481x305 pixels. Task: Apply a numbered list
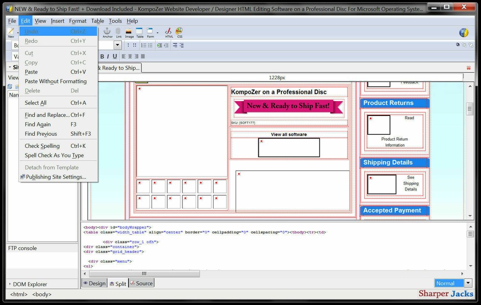(x=143, y=45)
